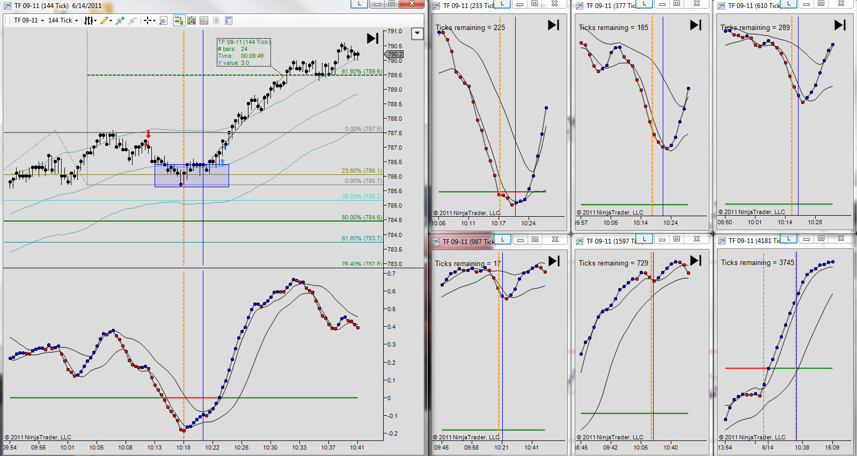
Task: Select the 38.20% (785.2) Fibonacci label
Action: tap(362, 196)
